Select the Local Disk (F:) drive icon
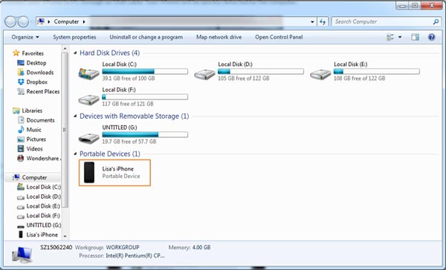This screenshot has width=446, height=270. click(x=88, y=99)
